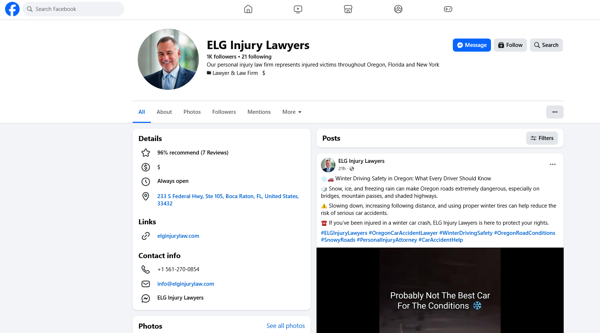Click the Message button
600x333 pixels.
click(471, 45)
